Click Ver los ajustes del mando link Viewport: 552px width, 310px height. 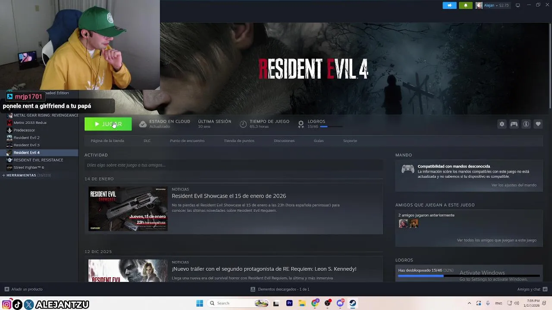point(514,185)
